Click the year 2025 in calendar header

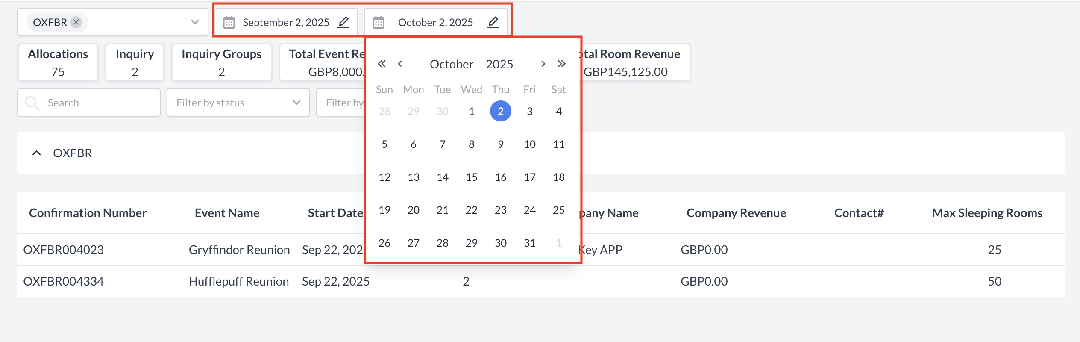pyautogui.click(x=499, y=64)
